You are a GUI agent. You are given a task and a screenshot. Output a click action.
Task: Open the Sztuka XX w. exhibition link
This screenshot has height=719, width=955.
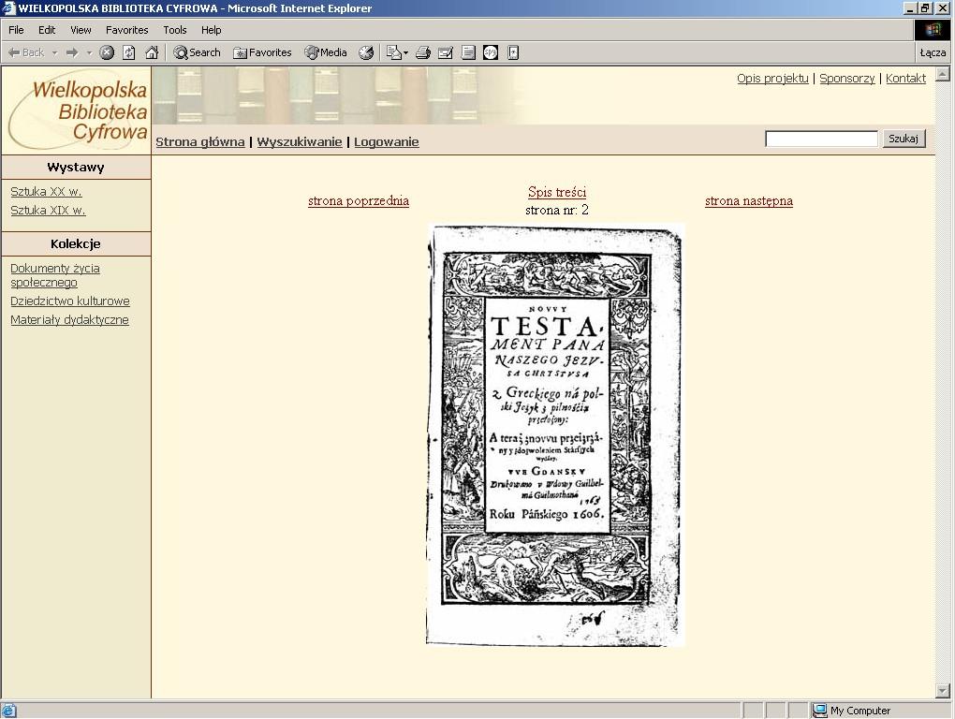(46, 192)
